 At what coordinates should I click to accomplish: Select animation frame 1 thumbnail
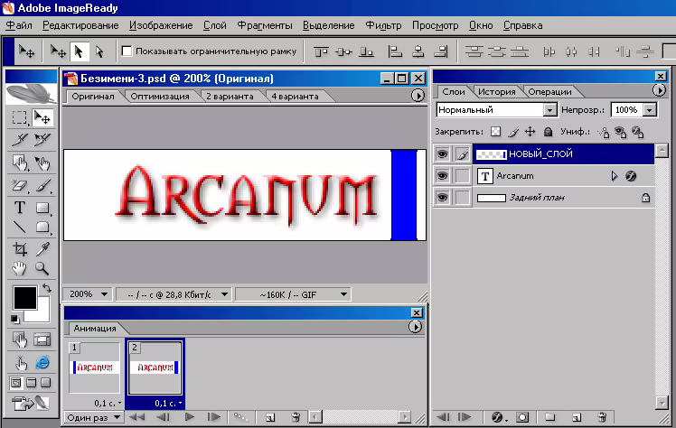[x=95, y=368]
